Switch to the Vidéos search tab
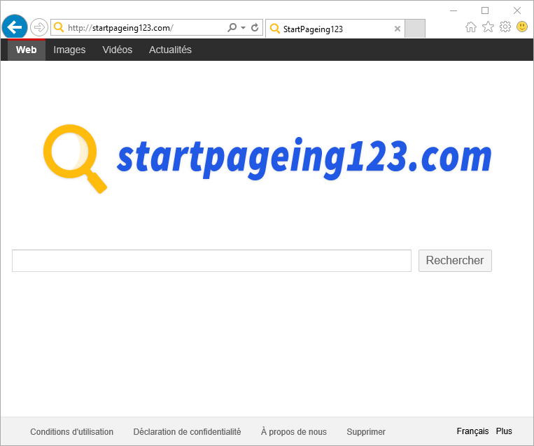The height and width of the screenshot is (446, 534). (x=117, y=50)
